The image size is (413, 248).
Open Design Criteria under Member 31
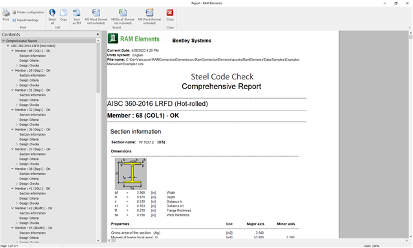[29, 100]
